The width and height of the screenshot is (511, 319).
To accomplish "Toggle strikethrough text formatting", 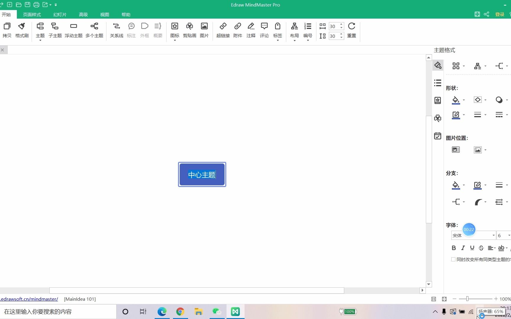I will tap(481, 248).
